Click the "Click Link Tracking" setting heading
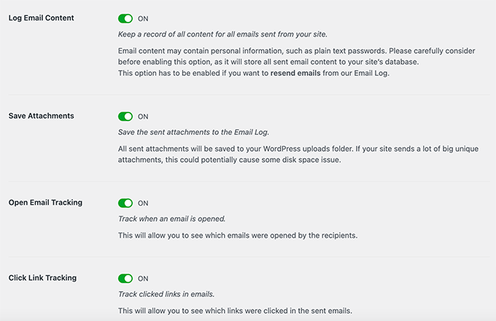496x321 pixels. pos(42,278)
